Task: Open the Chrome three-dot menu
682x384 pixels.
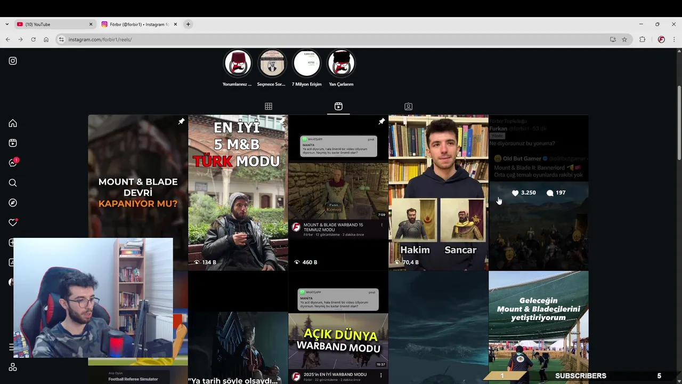Action: pyautogui.click(x=674, y=39)
